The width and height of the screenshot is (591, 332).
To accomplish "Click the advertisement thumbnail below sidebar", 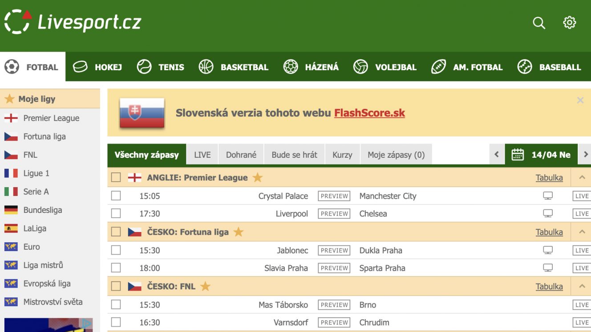I will click(x=49, y=325).
